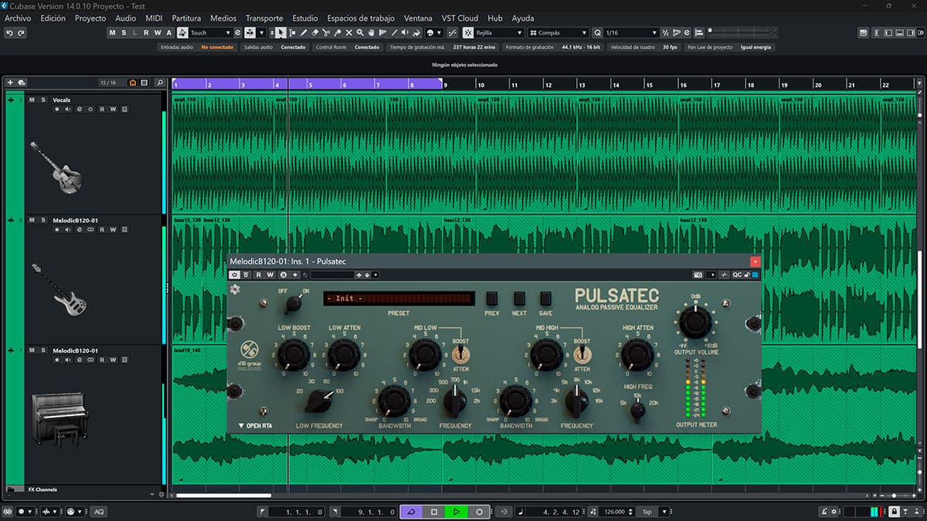
Task: Click the Pulsatec preset display showing Init
Action: [x=399, y=299]
